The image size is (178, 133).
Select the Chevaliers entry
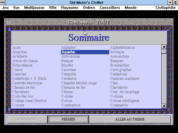21,92
